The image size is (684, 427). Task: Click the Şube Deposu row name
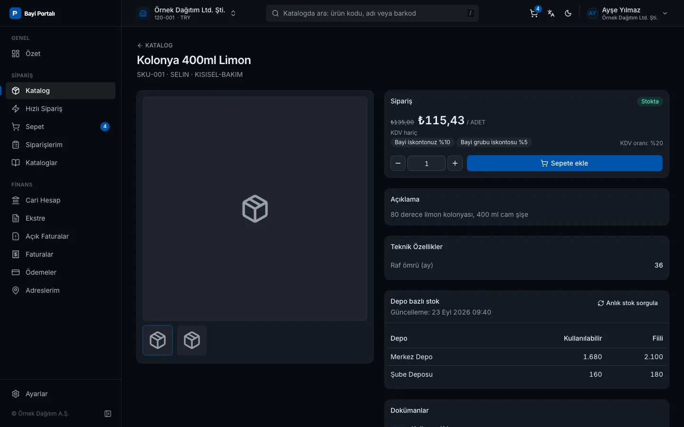click(411, 374)
